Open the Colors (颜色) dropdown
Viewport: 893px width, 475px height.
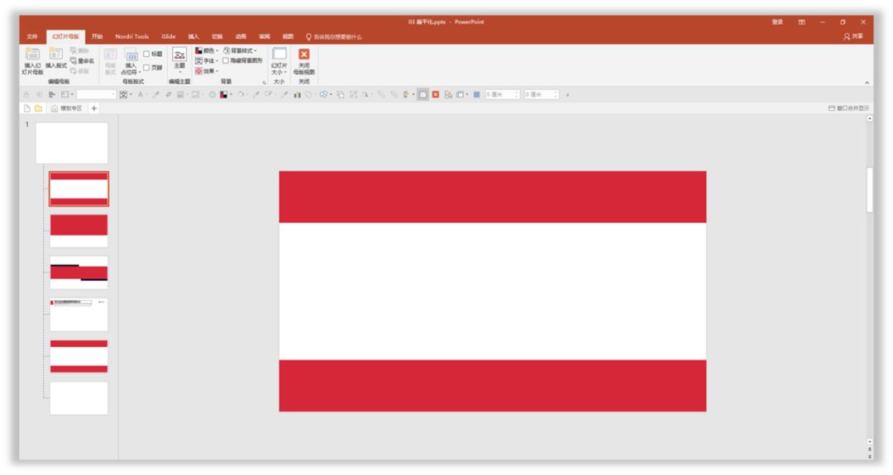coord(207,50)
